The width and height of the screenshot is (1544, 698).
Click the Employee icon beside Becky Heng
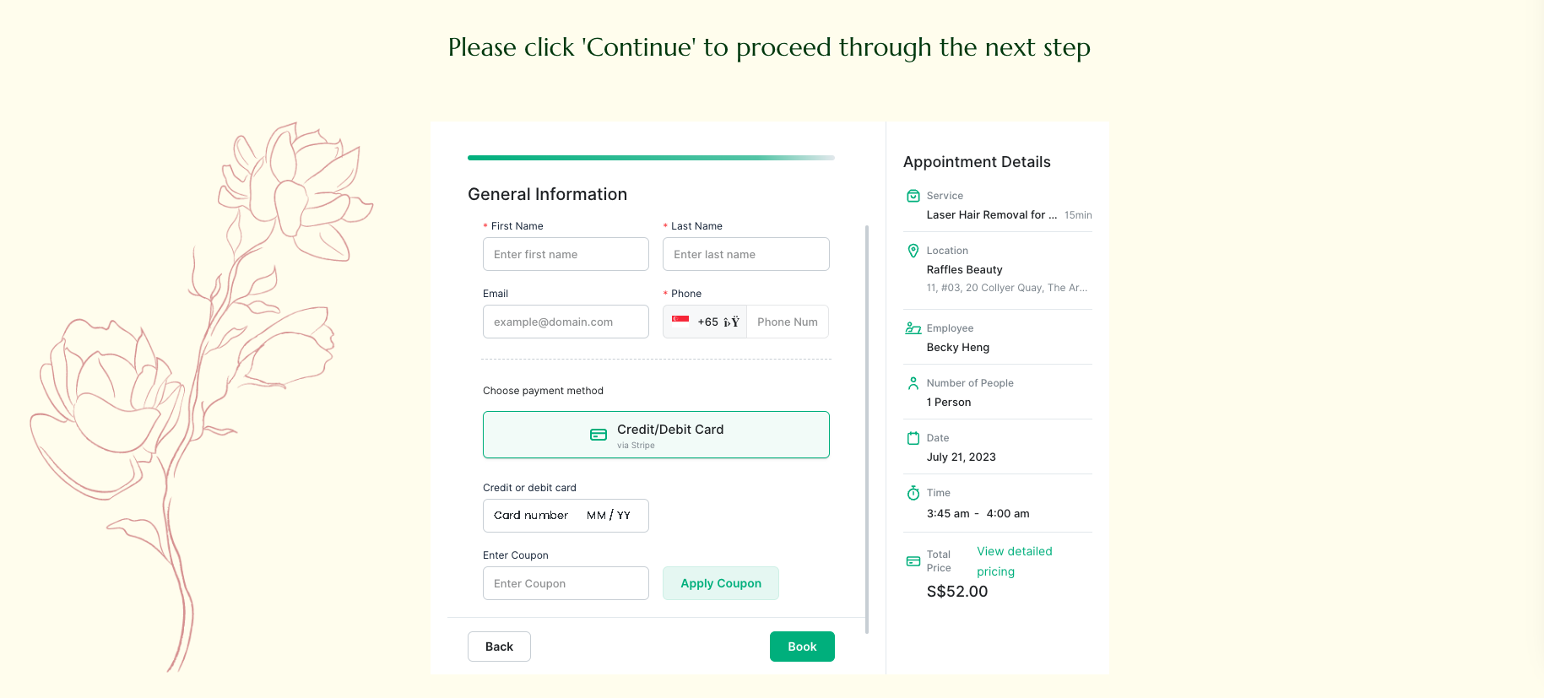click(913, 328)
